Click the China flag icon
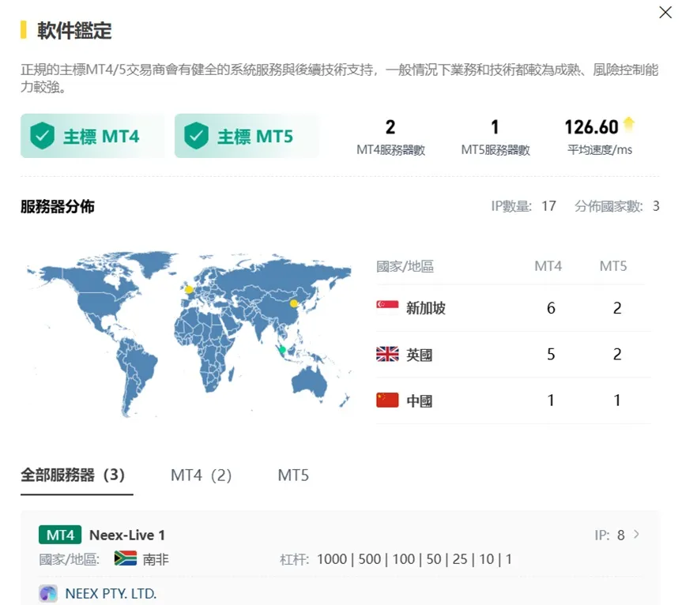 (x=387, y=400)
